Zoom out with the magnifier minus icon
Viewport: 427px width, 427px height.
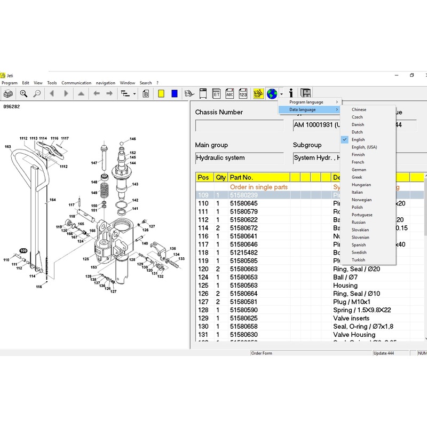pyautogui.click(x=37, y=94)
